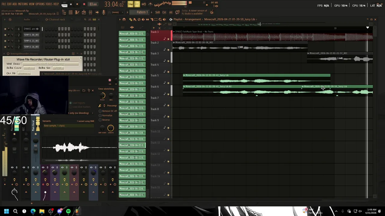The image size is (385, 216).
Task: Click the metronome icon in top bar
Action: coord(150,4)
